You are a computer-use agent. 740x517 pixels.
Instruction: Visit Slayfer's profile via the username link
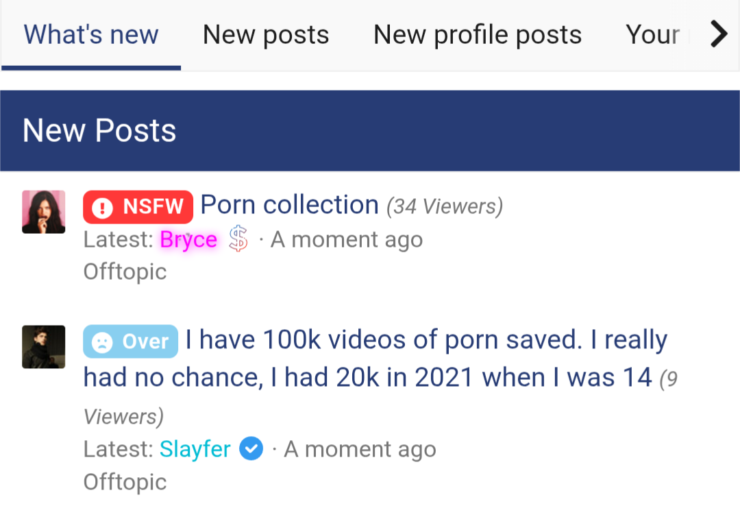coord(195,449)
